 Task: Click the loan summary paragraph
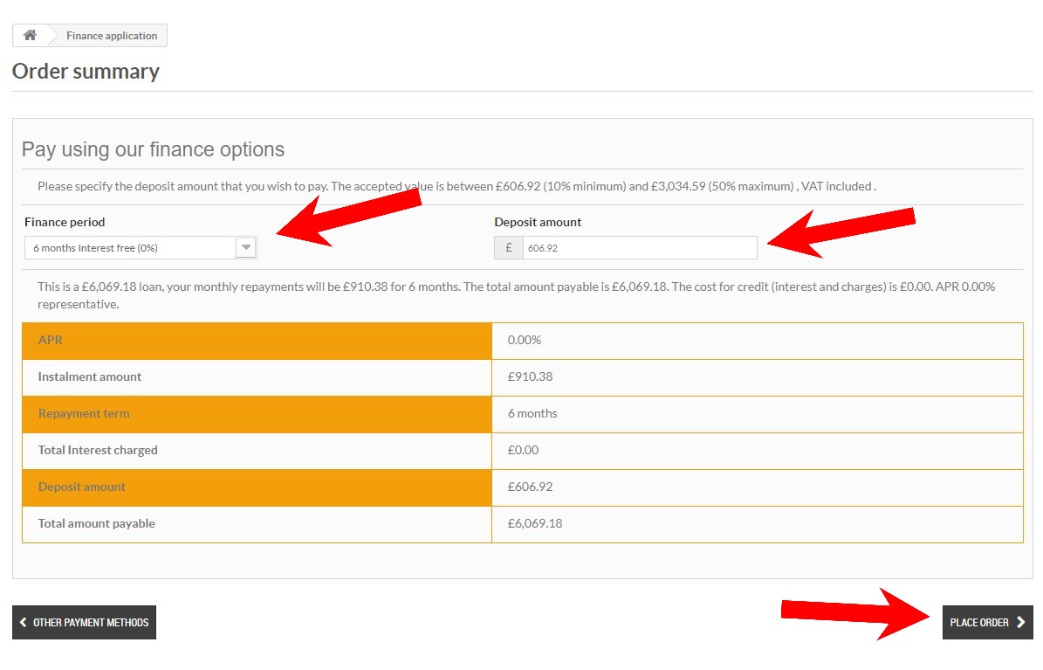516,295
